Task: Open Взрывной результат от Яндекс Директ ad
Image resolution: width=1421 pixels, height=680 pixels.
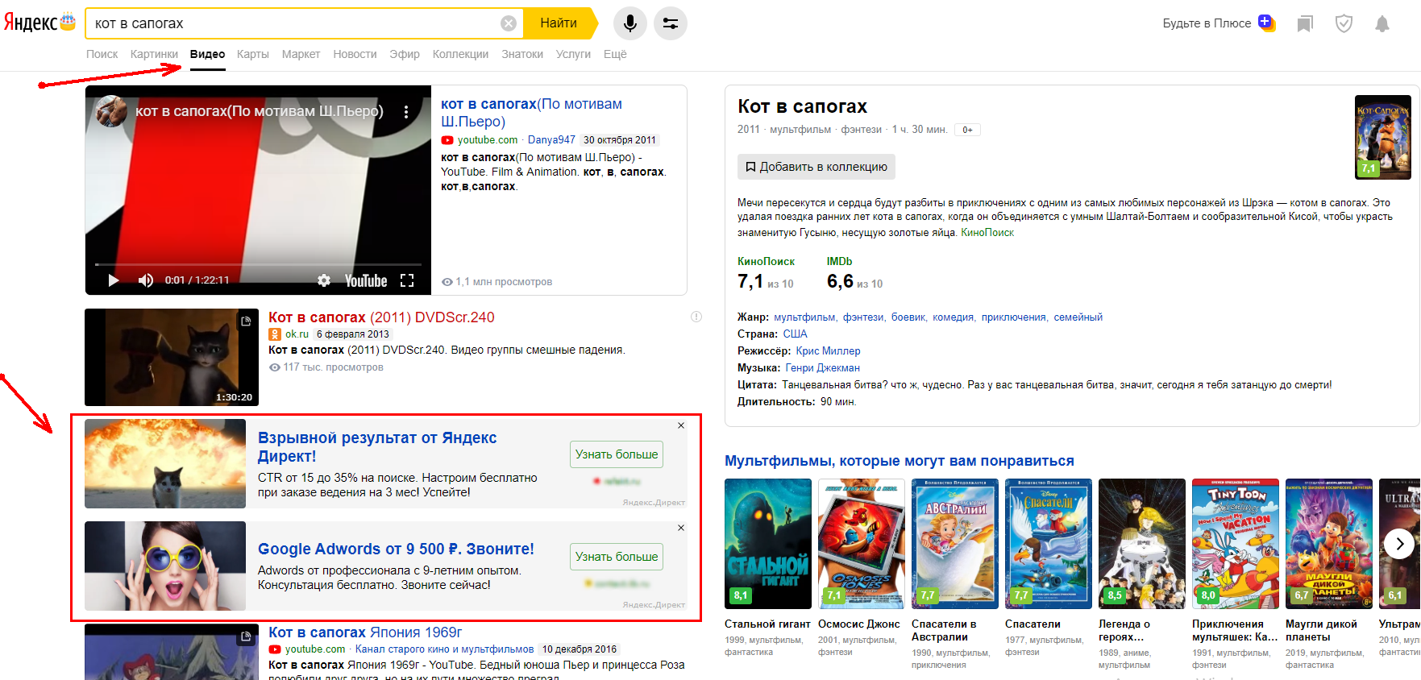Action: [x=377, y=447]
